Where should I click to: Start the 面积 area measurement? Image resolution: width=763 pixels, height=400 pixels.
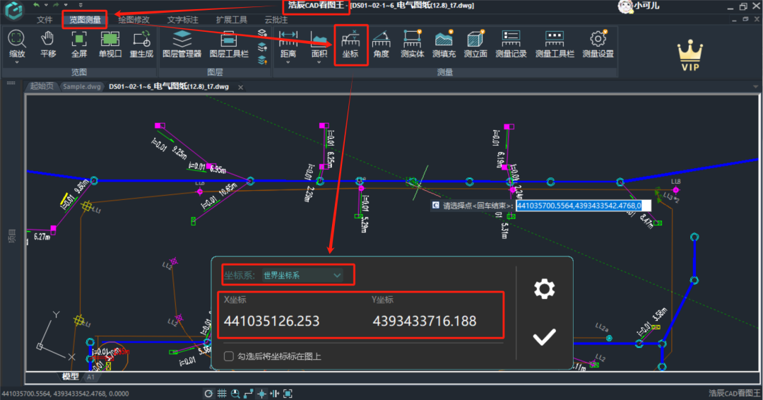pos(319,45)
